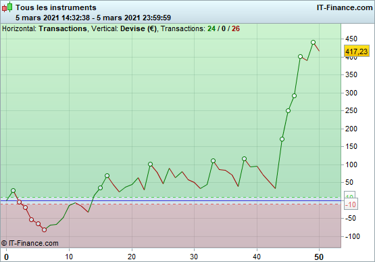The width and height of the screenshot is (375, 262).
Task: Click the date range 5 mars 2021 text
Action: pyautogui.click(x=93, y=18)
